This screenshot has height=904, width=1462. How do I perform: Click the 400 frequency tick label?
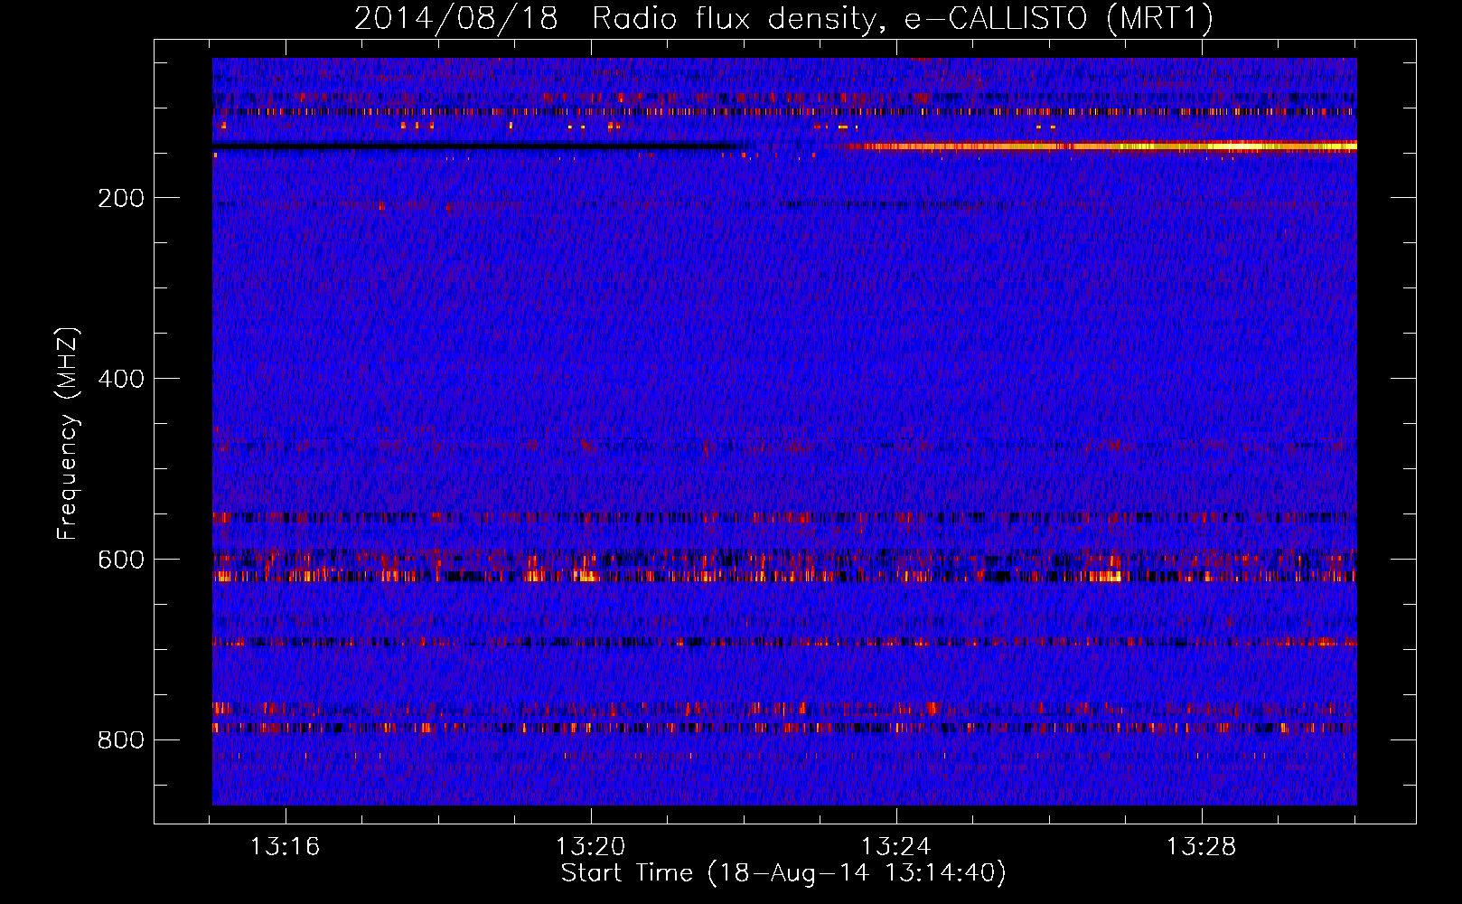(121, 379)
